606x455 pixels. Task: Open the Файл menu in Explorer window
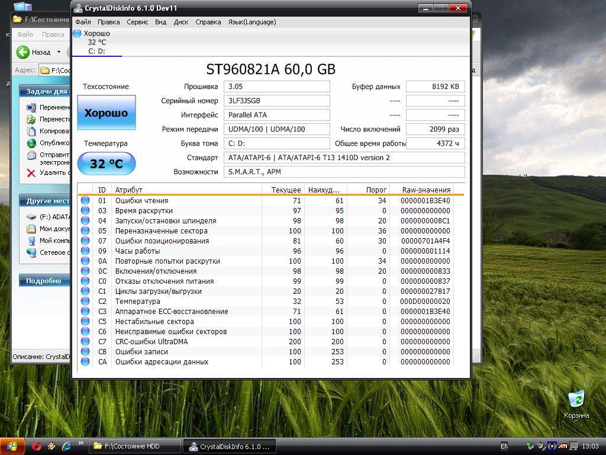[x=25, y=34]
